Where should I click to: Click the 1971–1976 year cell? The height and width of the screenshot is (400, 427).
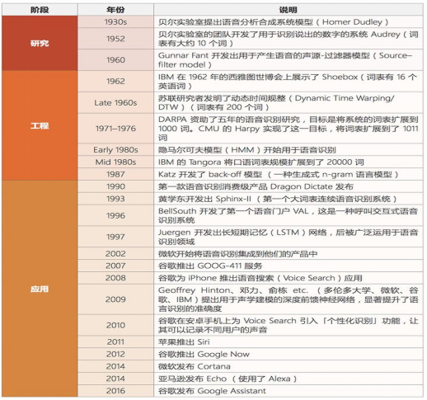coord(115,129)
